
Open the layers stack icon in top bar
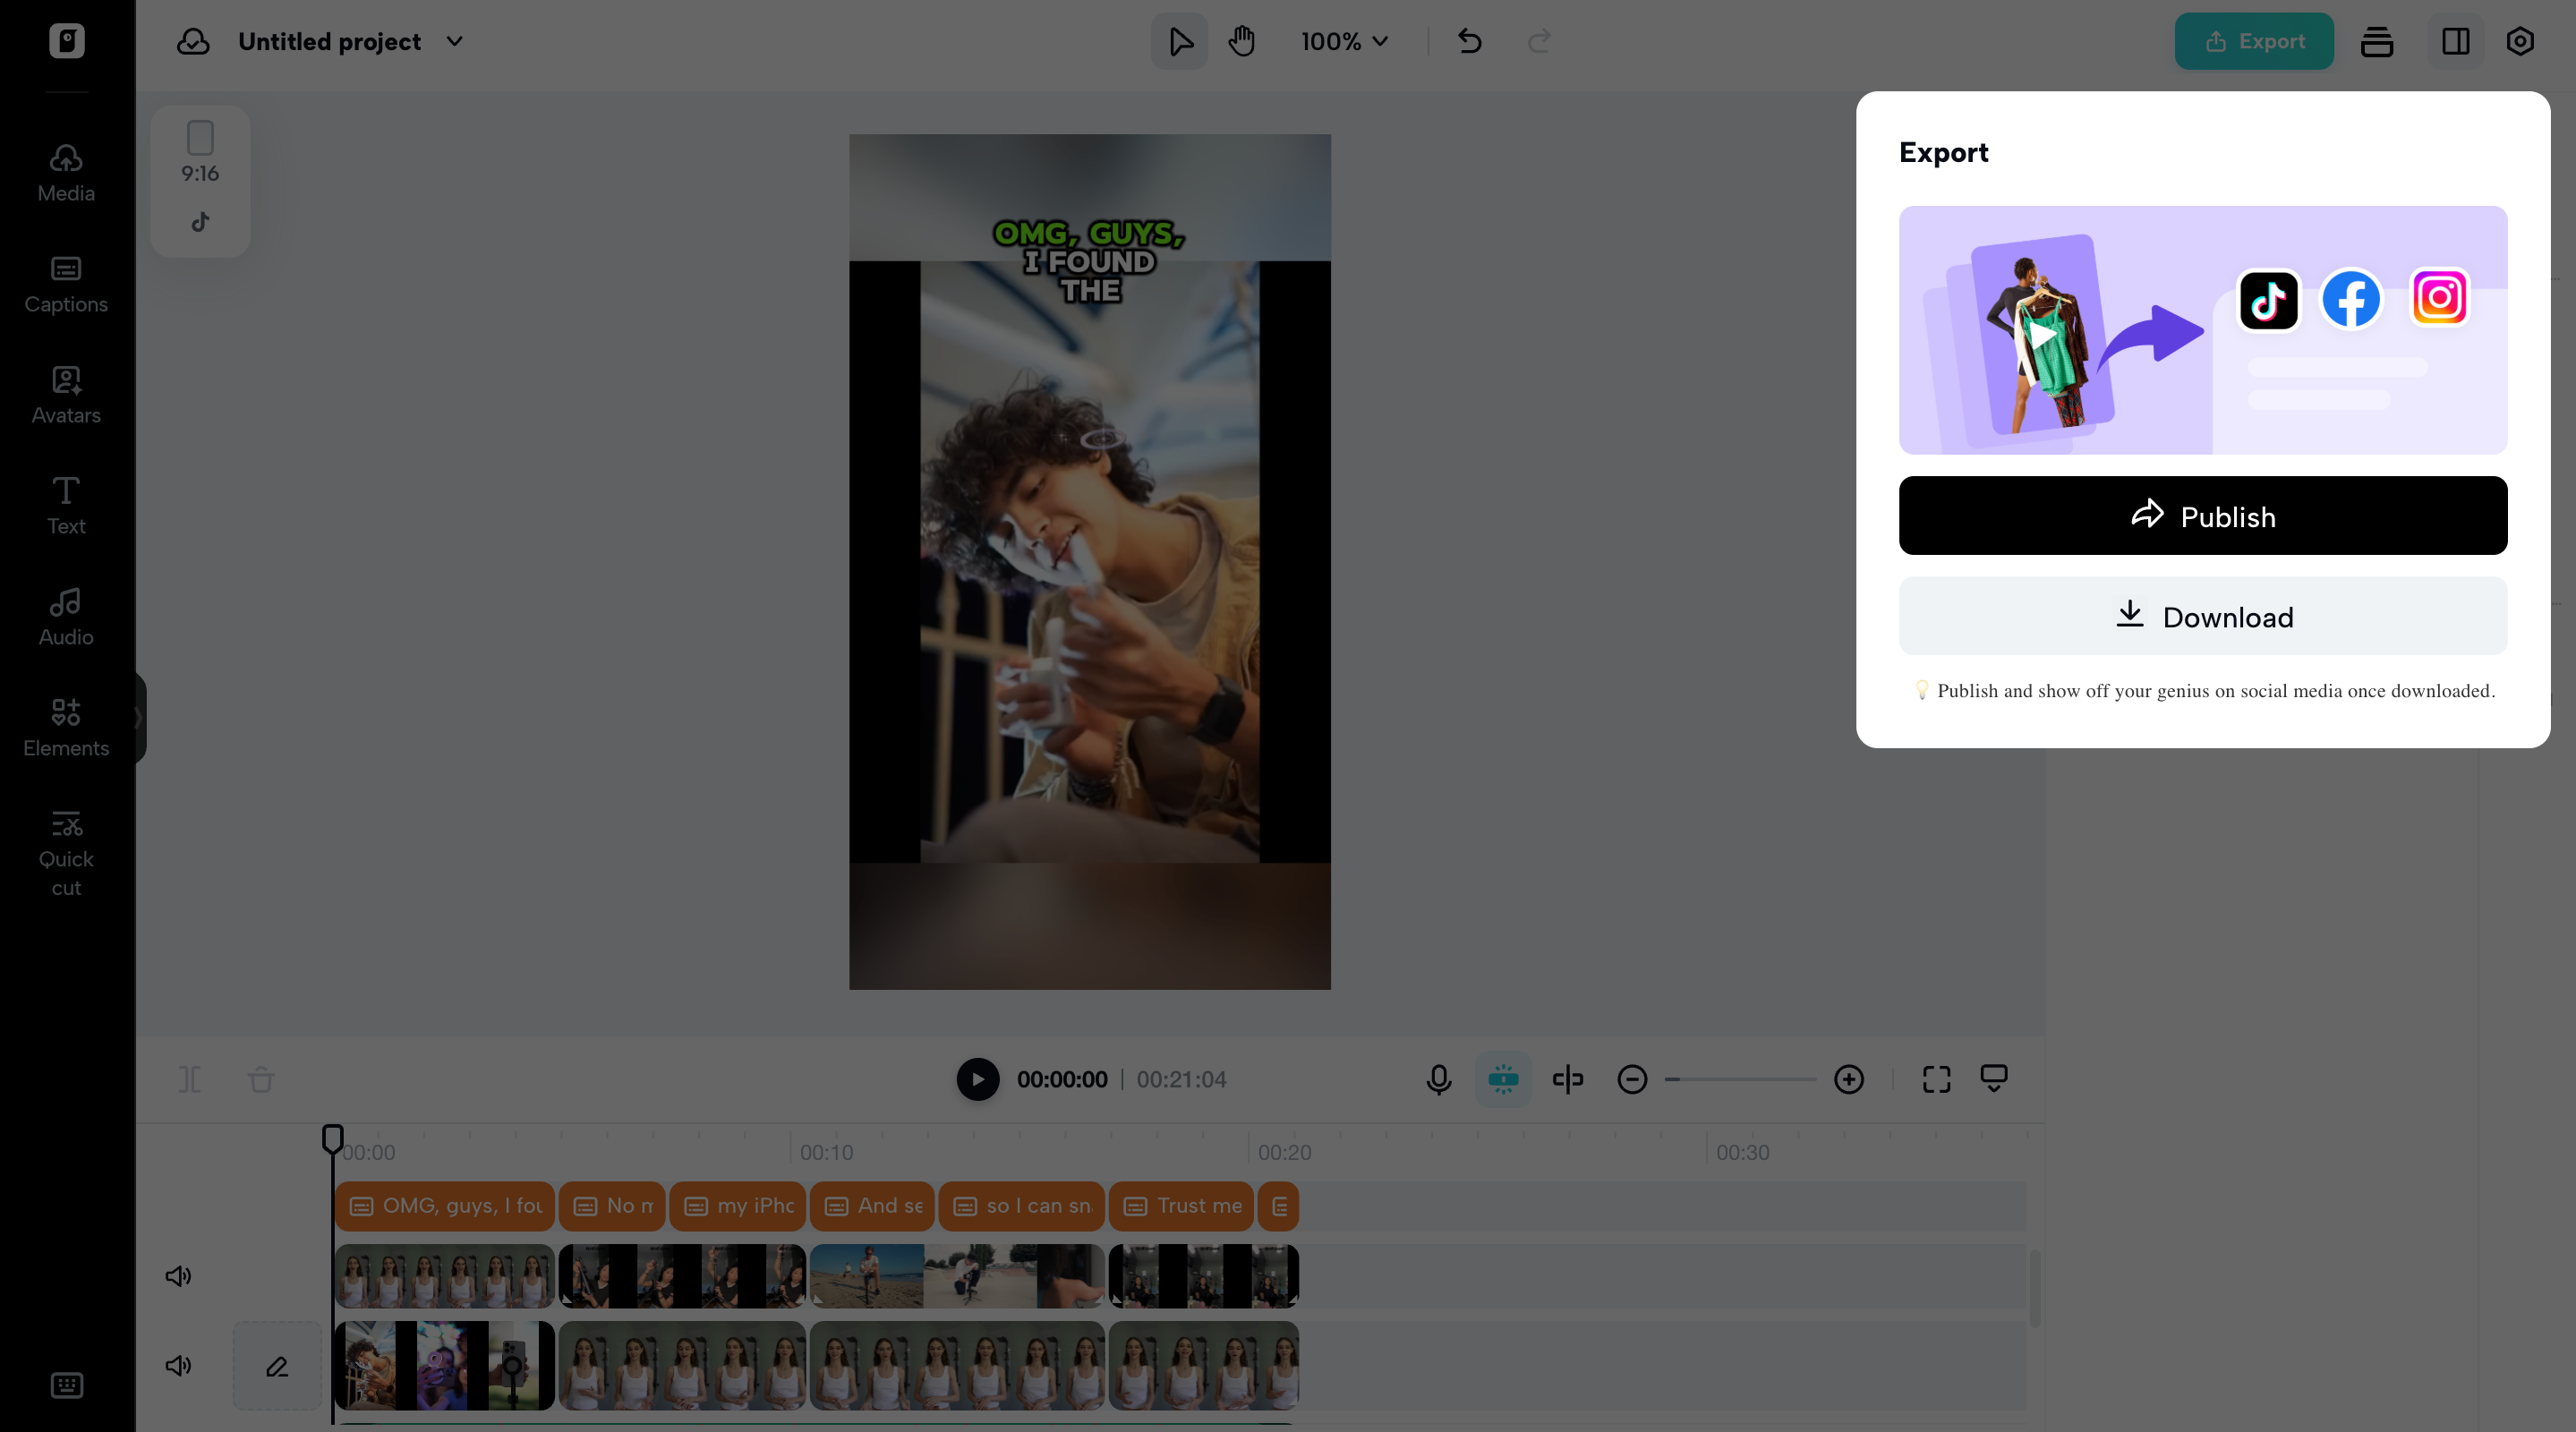click(2377, 41)
